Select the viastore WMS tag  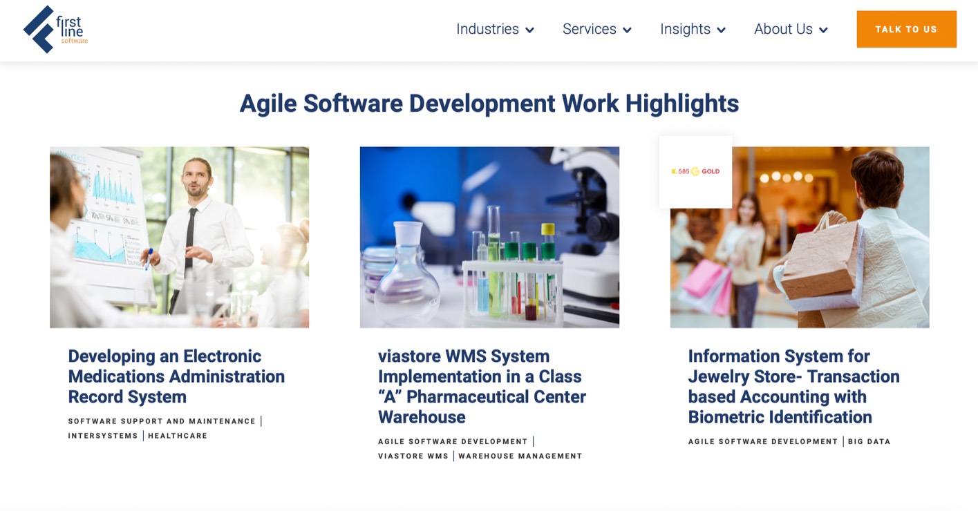coord(413,456)
